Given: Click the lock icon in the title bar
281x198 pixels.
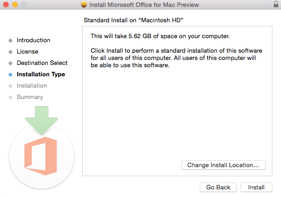Looking at the screenshot, I should [x=276, y=5].
